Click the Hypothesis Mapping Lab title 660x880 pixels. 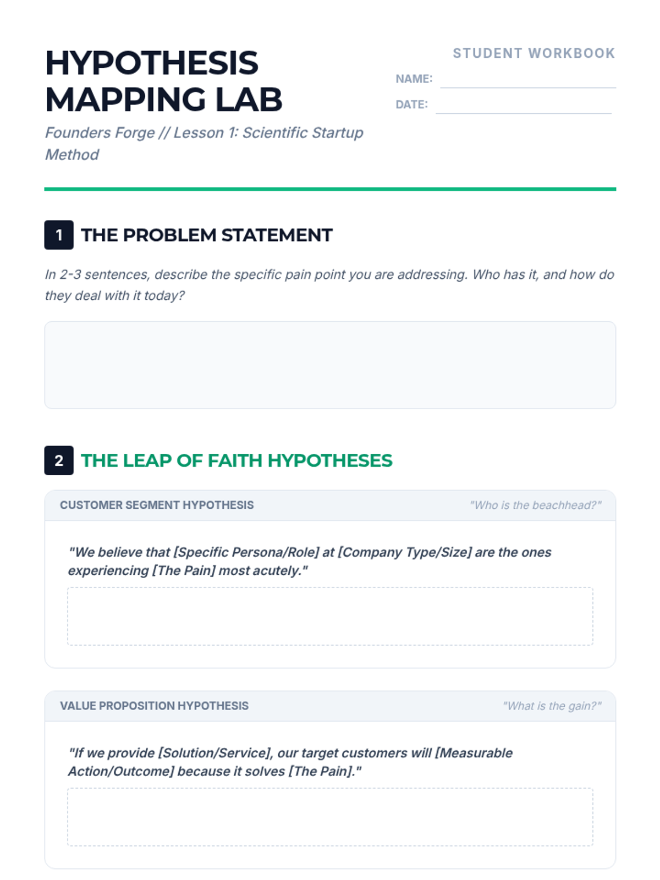pyautogui.click(x=163, y=81)
